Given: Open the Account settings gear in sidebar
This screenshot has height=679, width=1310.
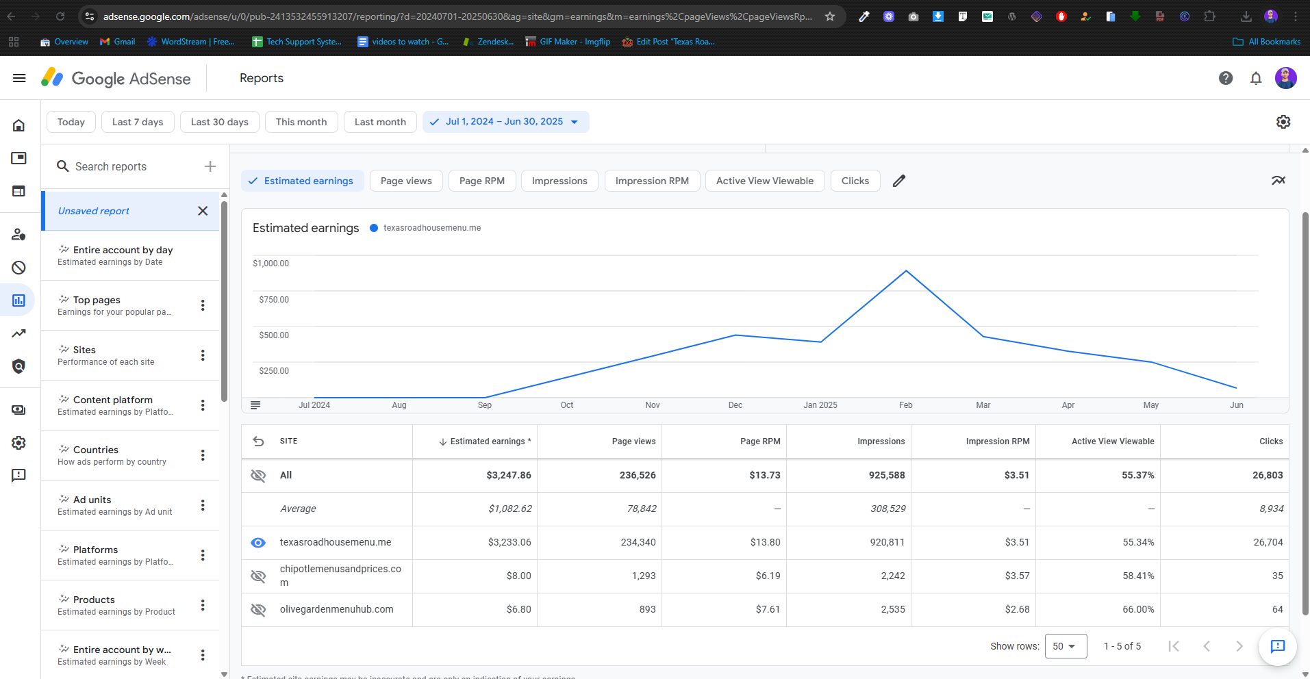Looking at the screenshot, I should 18,443.
